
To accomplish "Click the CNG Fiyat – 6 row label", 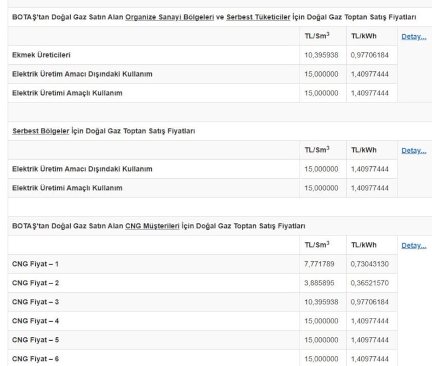I will tap(35, 359).
